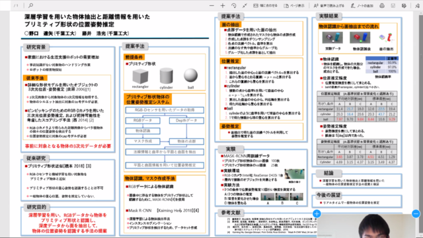
Task: Click blue minus button on video overlay
Action: click(x=416, y=214)
